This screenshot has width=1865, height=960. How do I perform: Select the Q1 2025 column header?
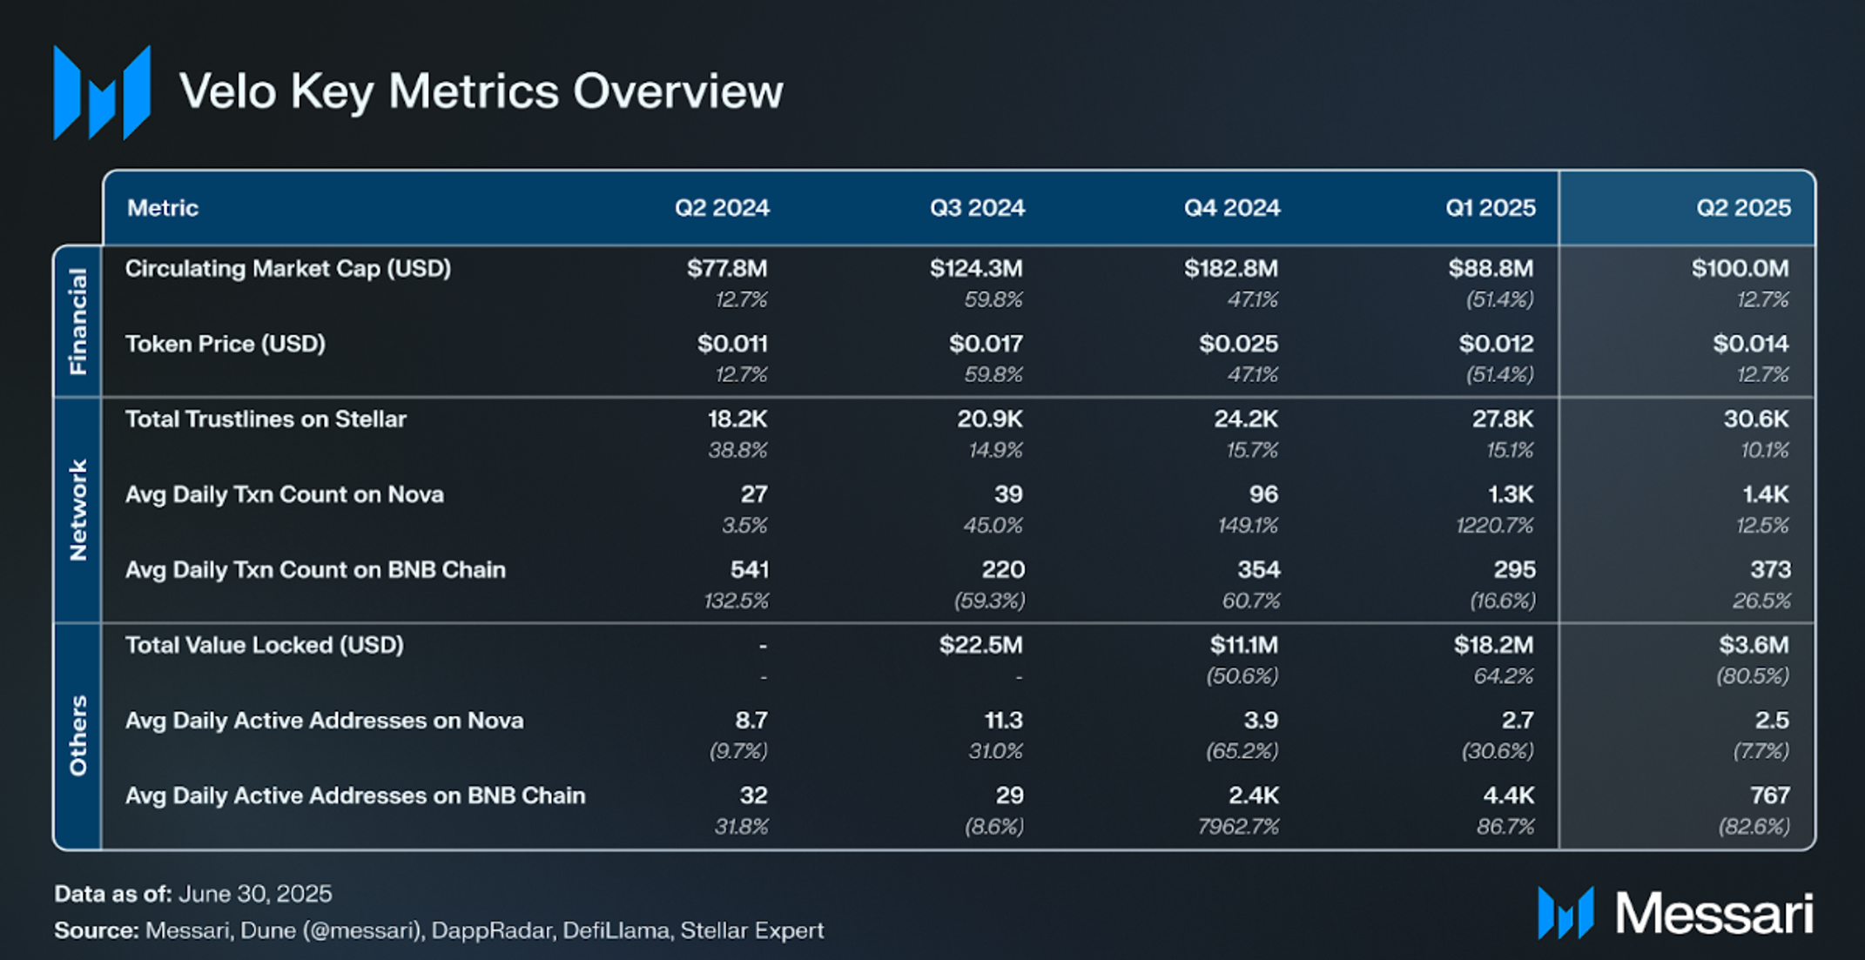(x=1491, y=208)
